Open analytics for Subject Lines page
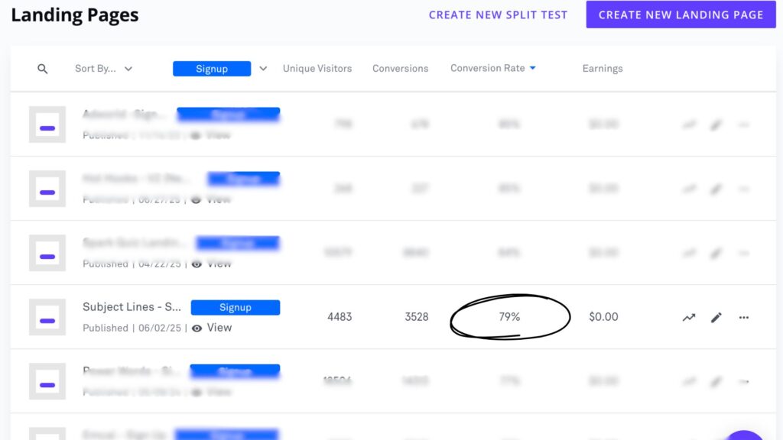 pos(689,317)
